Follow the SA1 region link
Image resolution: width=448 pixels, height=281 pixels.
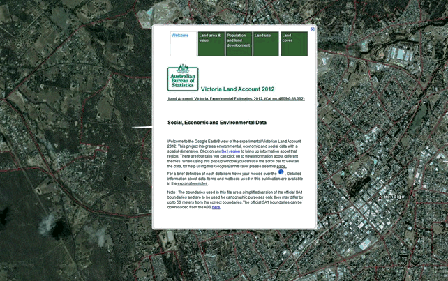231,151
